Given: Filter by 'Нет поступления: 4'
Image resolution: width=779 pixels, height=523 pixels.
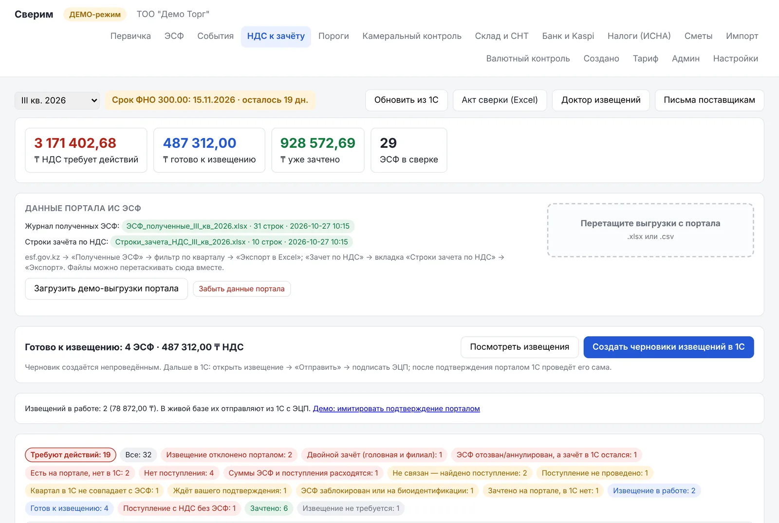Looking at the screenshot, I should (x=179, y=473).
